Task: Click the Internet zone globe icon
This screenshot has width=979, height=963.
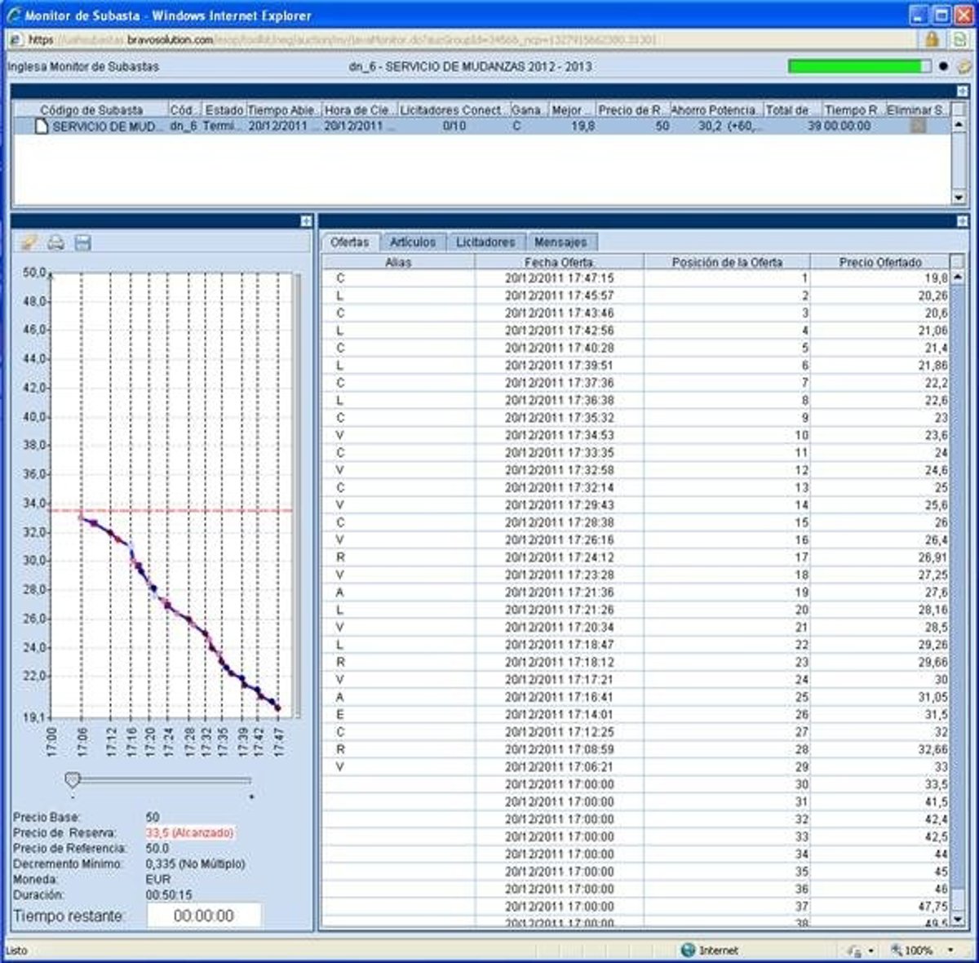Action: [x=688, y=950]
